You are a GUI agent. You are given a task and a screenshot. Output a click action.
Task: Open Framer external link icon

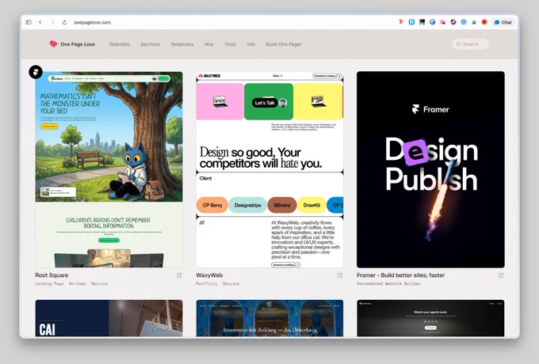tap(501, 275)
